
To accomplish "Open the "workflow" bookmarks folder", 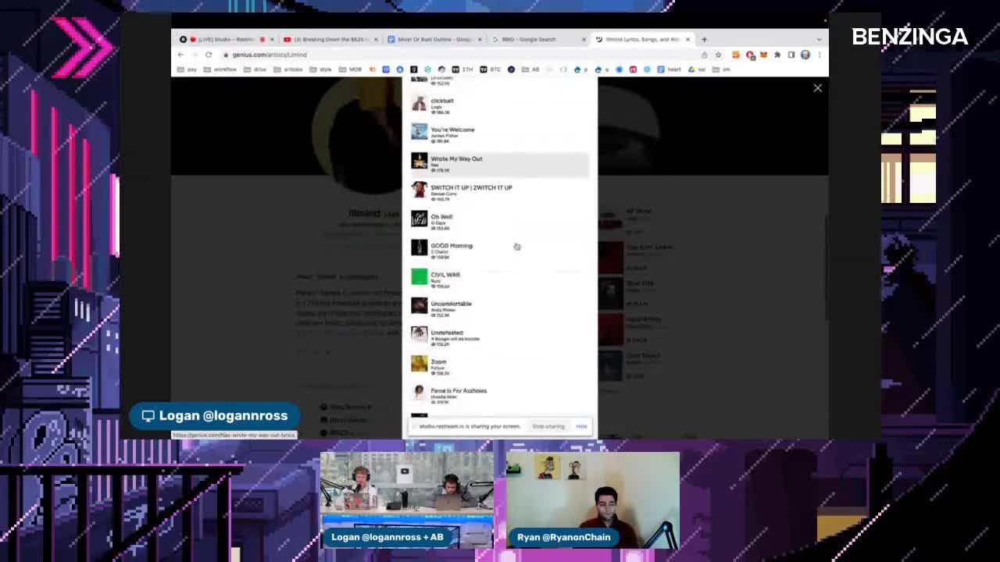I will pos(220,69).
